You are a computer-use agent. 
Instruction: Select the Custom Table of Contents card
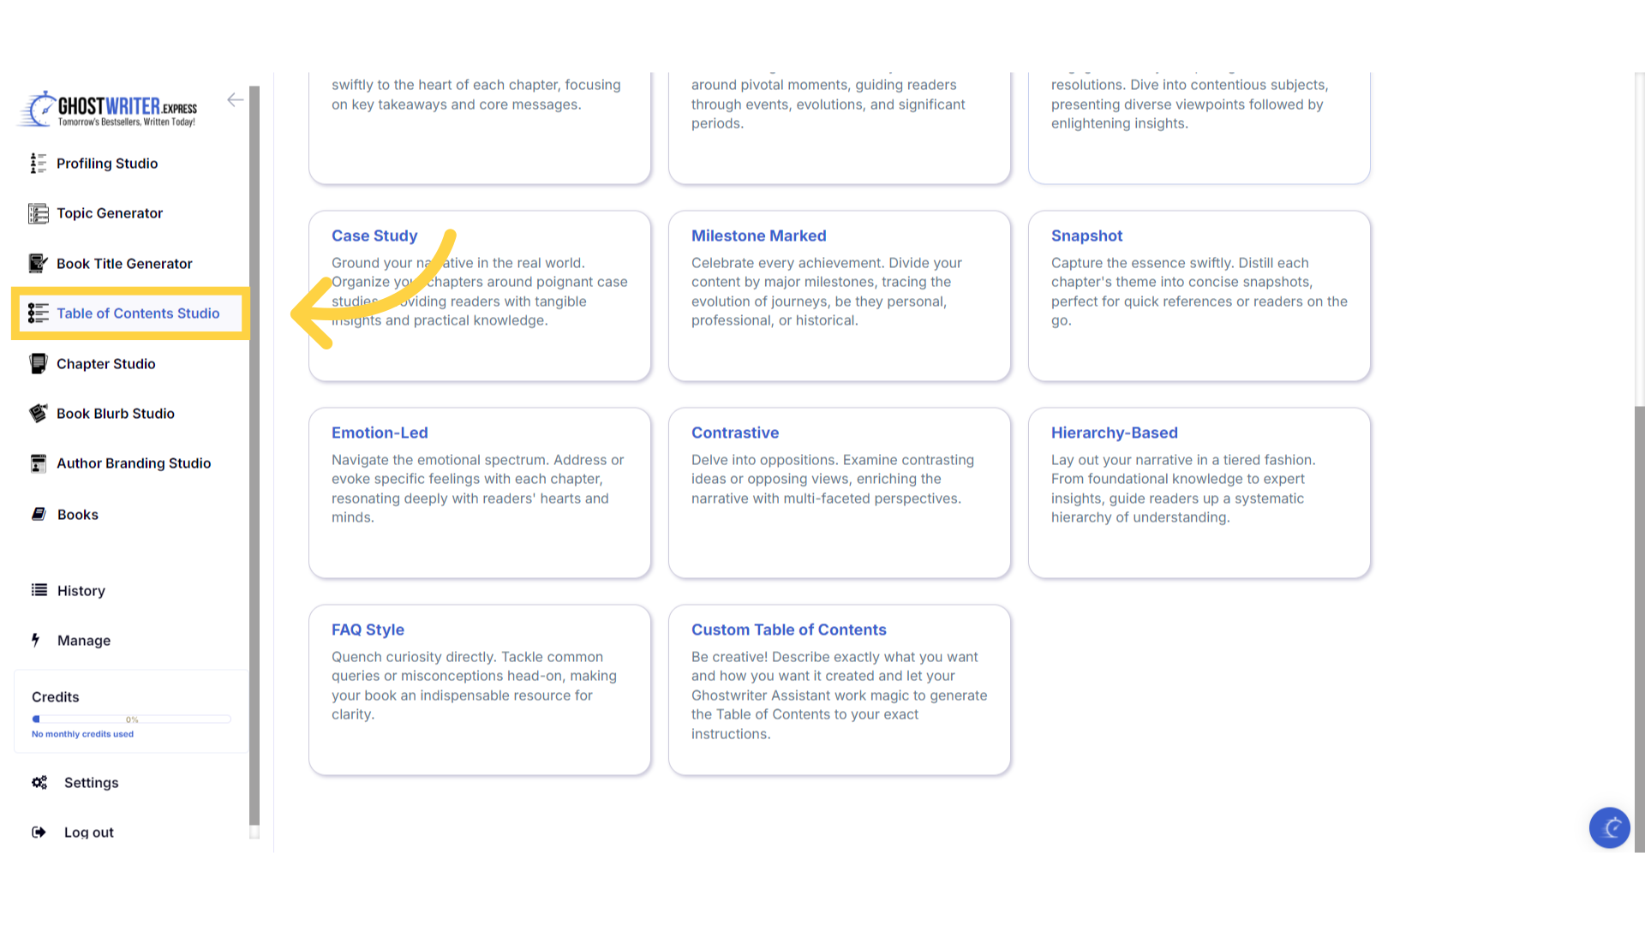tap(839, 689)
